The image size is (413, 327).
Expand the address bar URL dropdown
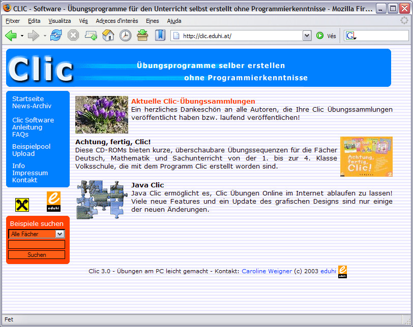pos(307,36)
